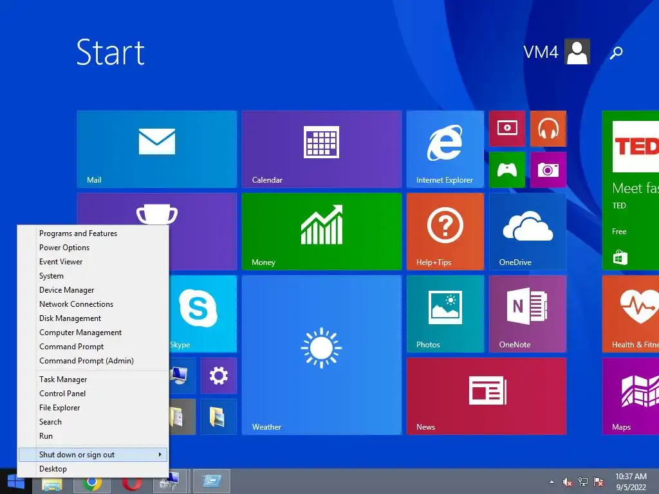Open the PC settings gear tile
The height and width of the screenshot is (494, 659).
click(219, 376)
